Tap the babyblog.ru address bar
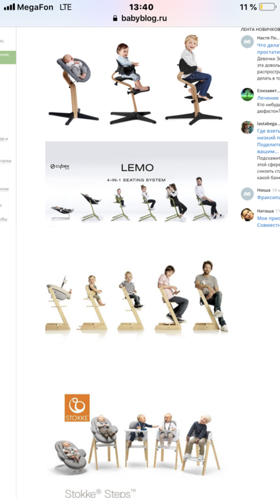280x498 pixels. (x=140, y=18)
